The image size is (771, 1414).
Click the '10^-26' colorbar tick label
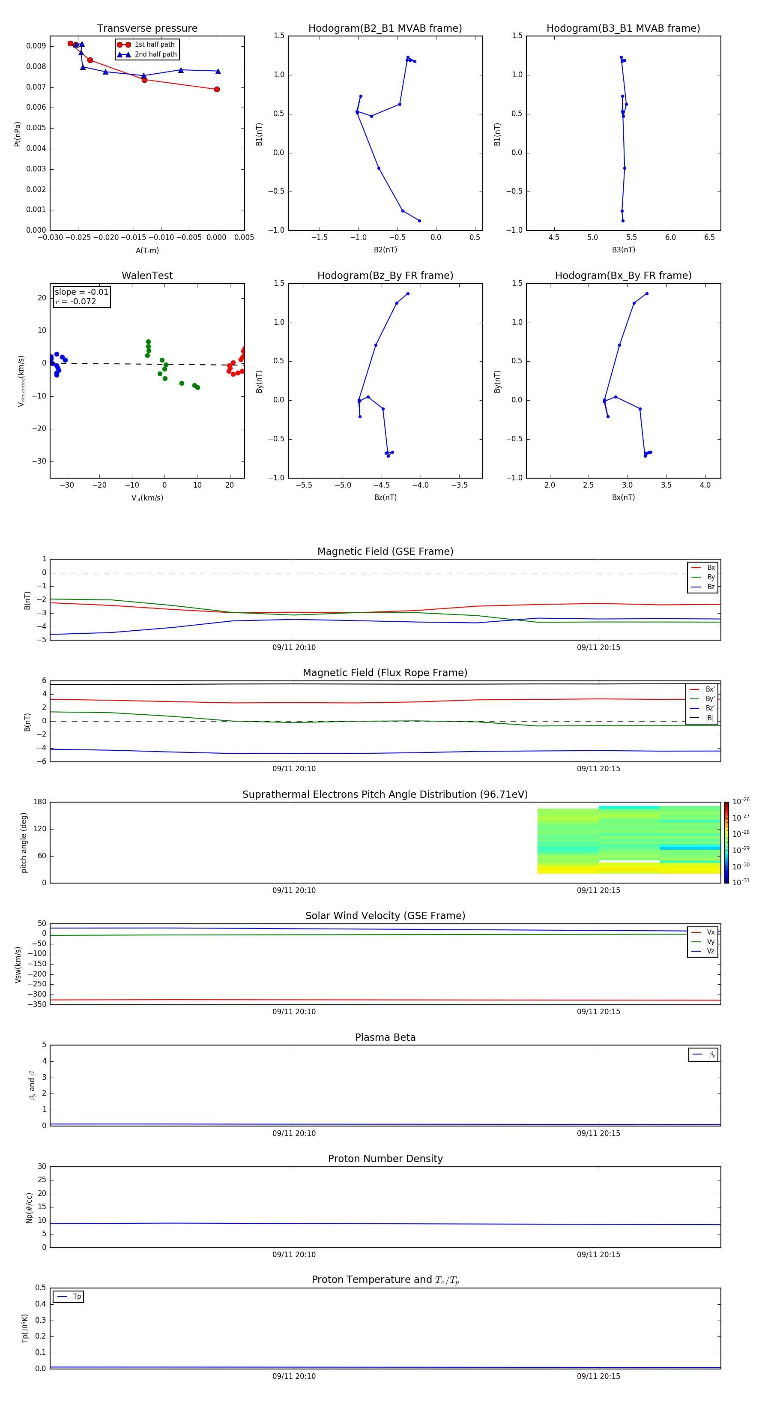(741, 801)
